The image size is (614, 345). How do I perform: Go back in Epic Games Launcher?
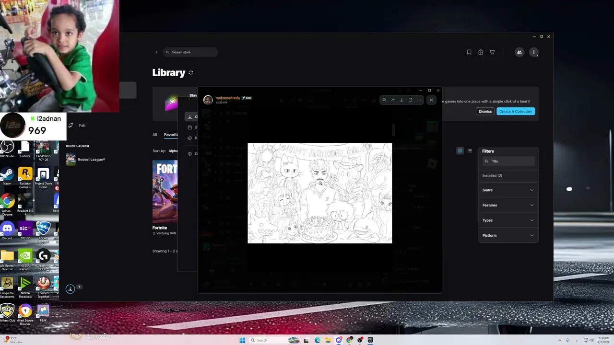click(x=156, y=52)
